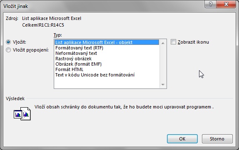
Task: Click the list scroll down arrow
Action: click(x=163, y=85)
